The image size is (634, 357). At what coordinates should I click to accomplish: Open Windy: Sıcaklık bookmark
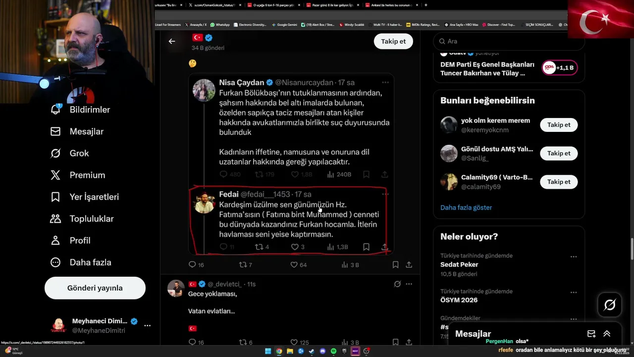352,24
